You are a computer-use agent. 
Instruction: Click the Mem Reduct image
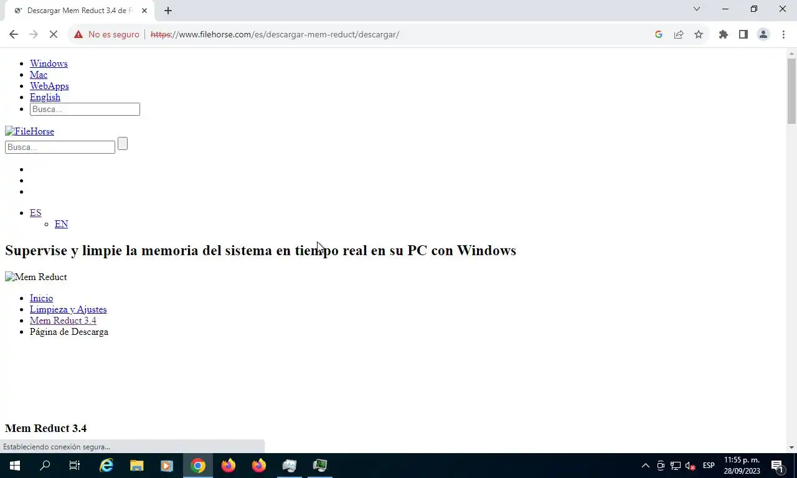36,277
